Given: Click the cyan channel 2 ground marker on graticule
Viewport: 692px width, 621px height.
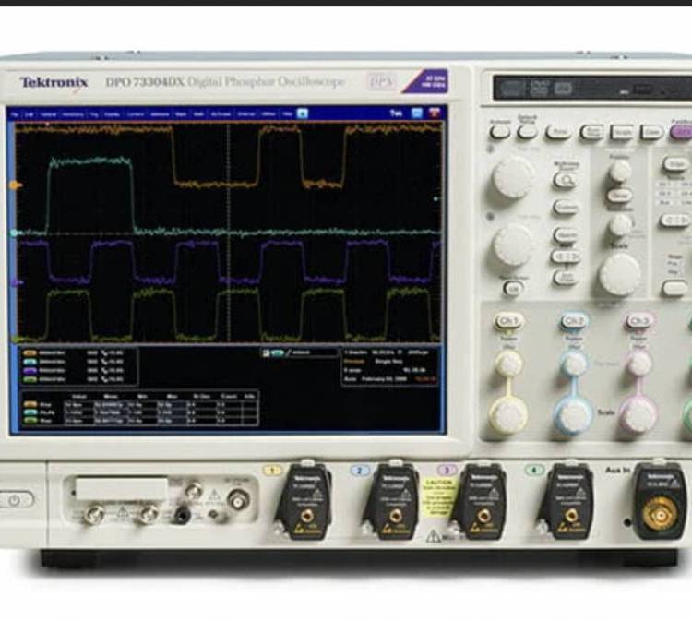Looking at the screenshot, I should coord(14,233).
